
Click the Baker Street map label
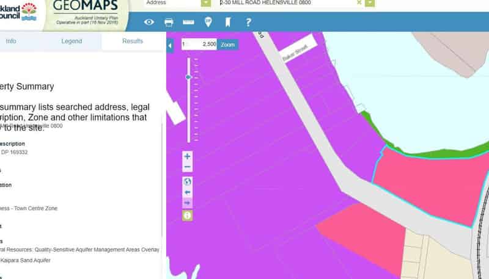[295, 52]
